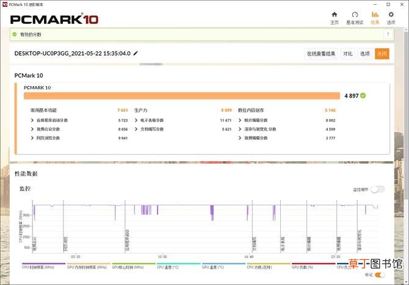Expand 电子表格分数 row
Viewport: 409px width, 285px height.
(136, 120)
